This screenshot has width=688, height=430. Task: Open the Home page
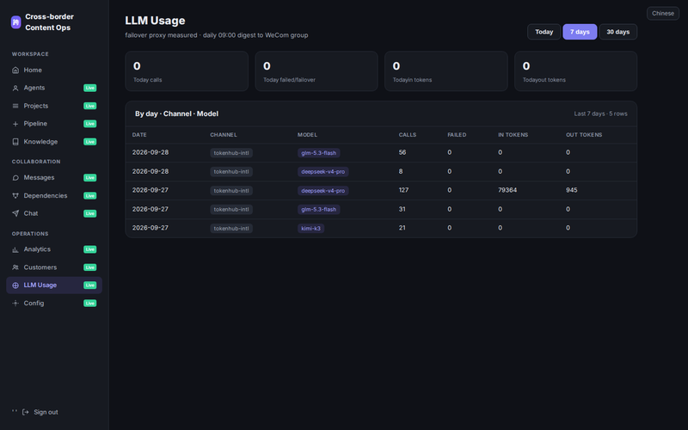coord(54,71)
